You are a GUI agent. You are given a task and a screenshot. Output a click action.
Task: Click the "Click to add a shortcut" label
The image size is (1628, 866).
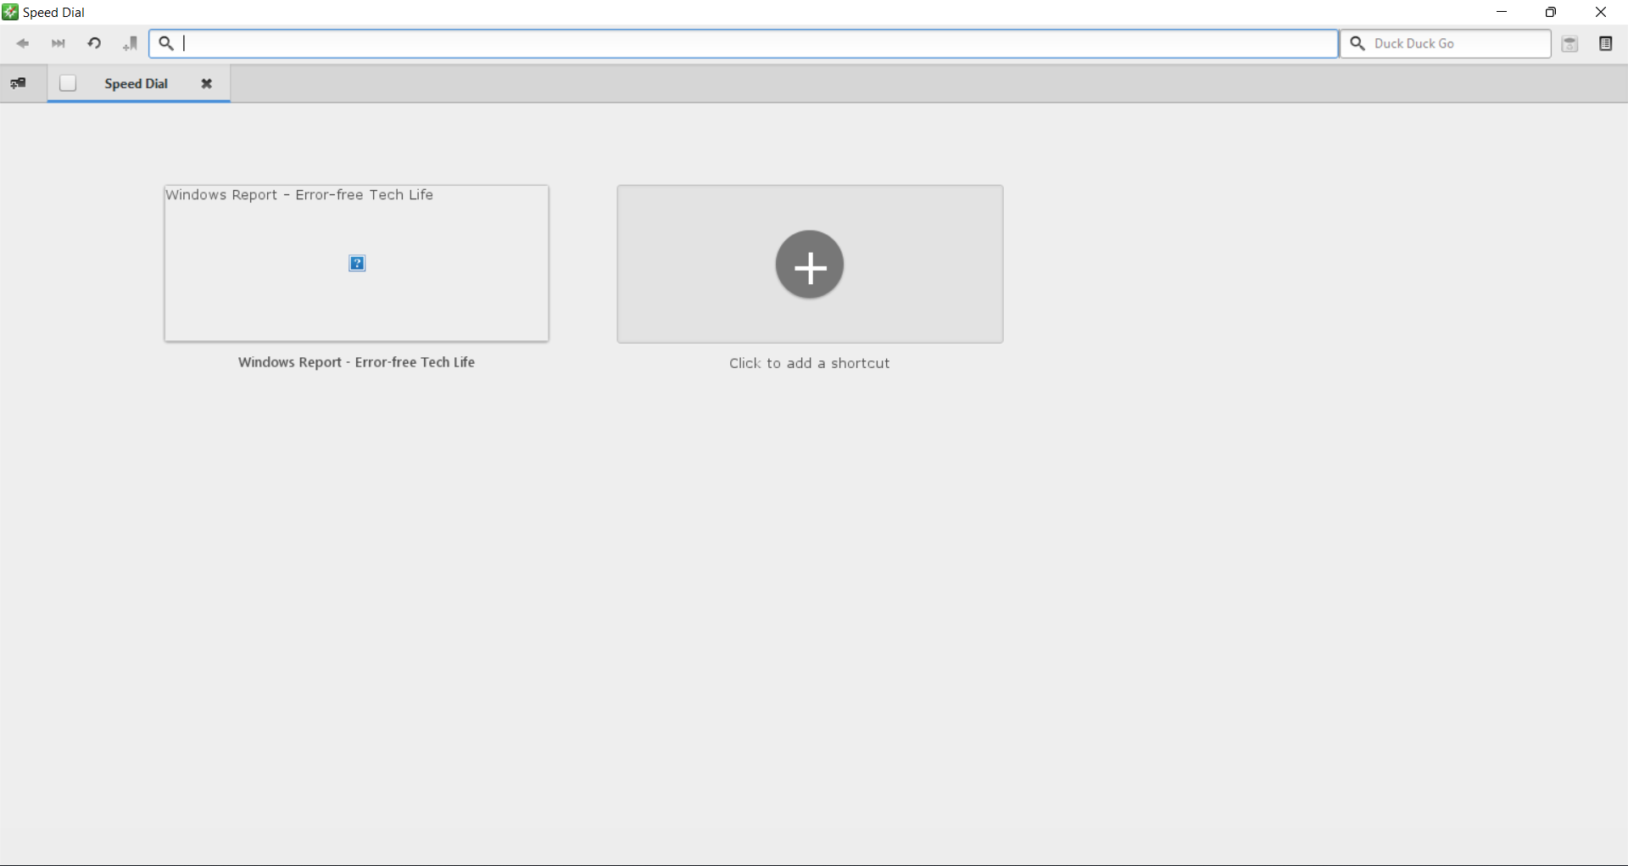[810, 363]
